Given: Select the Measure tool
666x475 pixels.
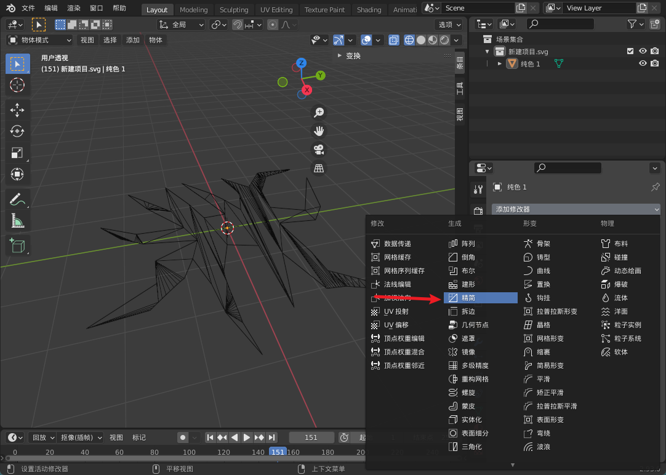Looking at the screenshot, I should 17,221.
